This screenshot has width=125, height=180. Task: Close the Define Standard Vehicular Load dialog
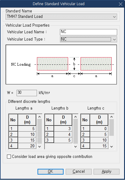(120, 4)
